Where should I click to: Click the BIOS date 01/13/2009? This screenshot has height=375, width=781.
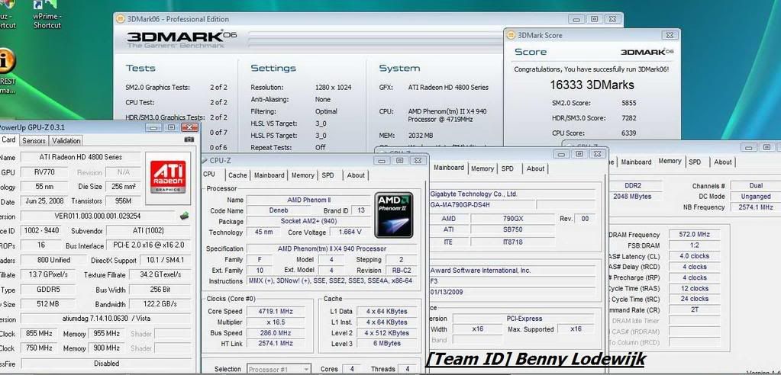click(x=512, y=292)
